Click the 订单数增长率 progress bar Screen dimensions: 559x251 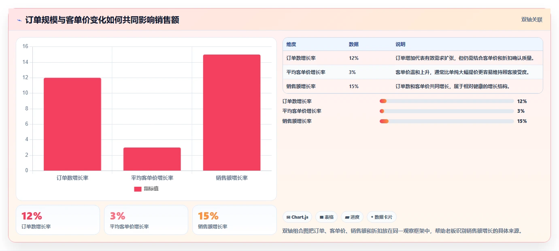(447, 101)
